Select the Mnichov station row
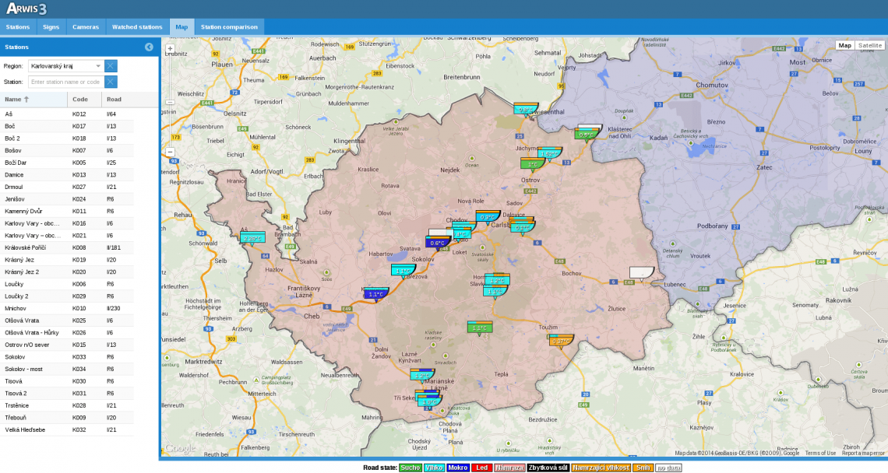This screenshot has width=888, height=473. (67, 308)
